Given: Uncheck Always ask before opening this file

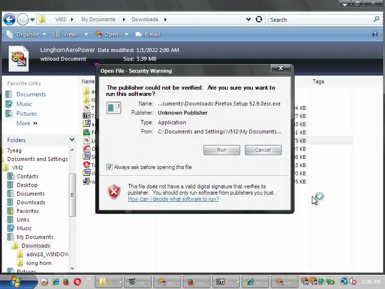Looking at the screenshot, I should coord(109,167).
